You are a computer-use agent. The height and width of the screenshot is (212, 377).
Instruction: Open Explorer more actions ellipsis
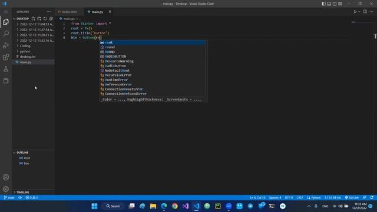coord(49,12)
